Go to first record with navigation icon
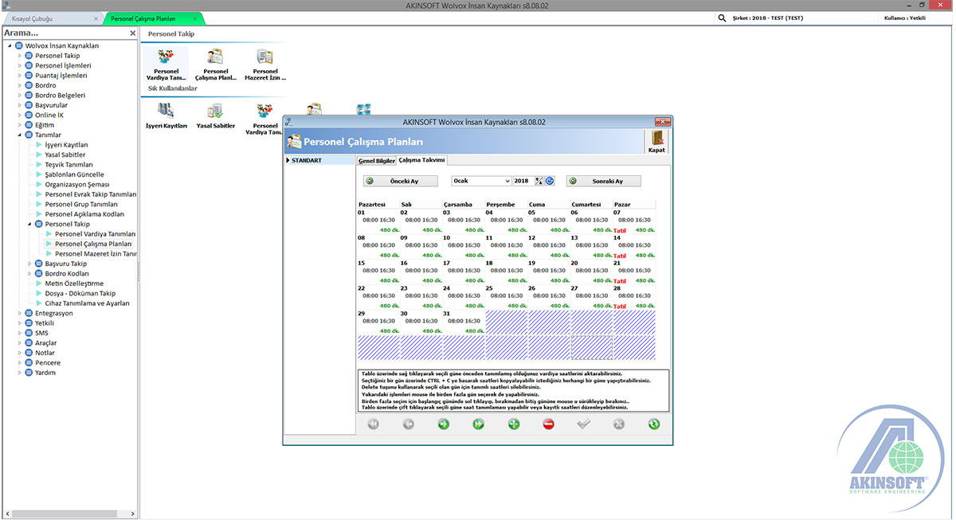The height and width of the screenshot is (520, 956). (x=373, y=424)
